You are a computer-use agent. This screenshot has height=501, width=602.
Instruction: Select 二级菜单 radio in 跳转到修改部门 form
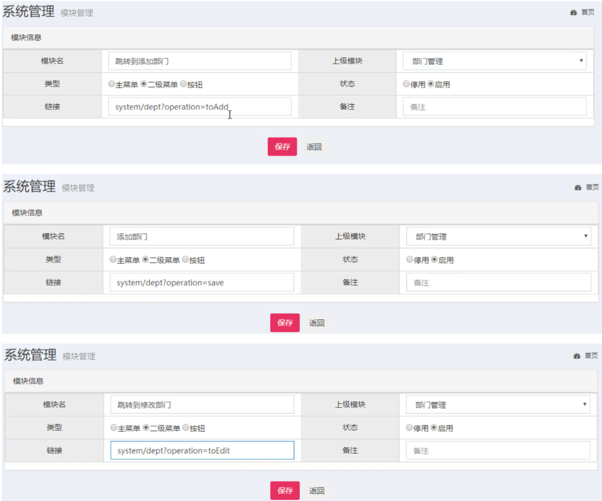point(146,427)
